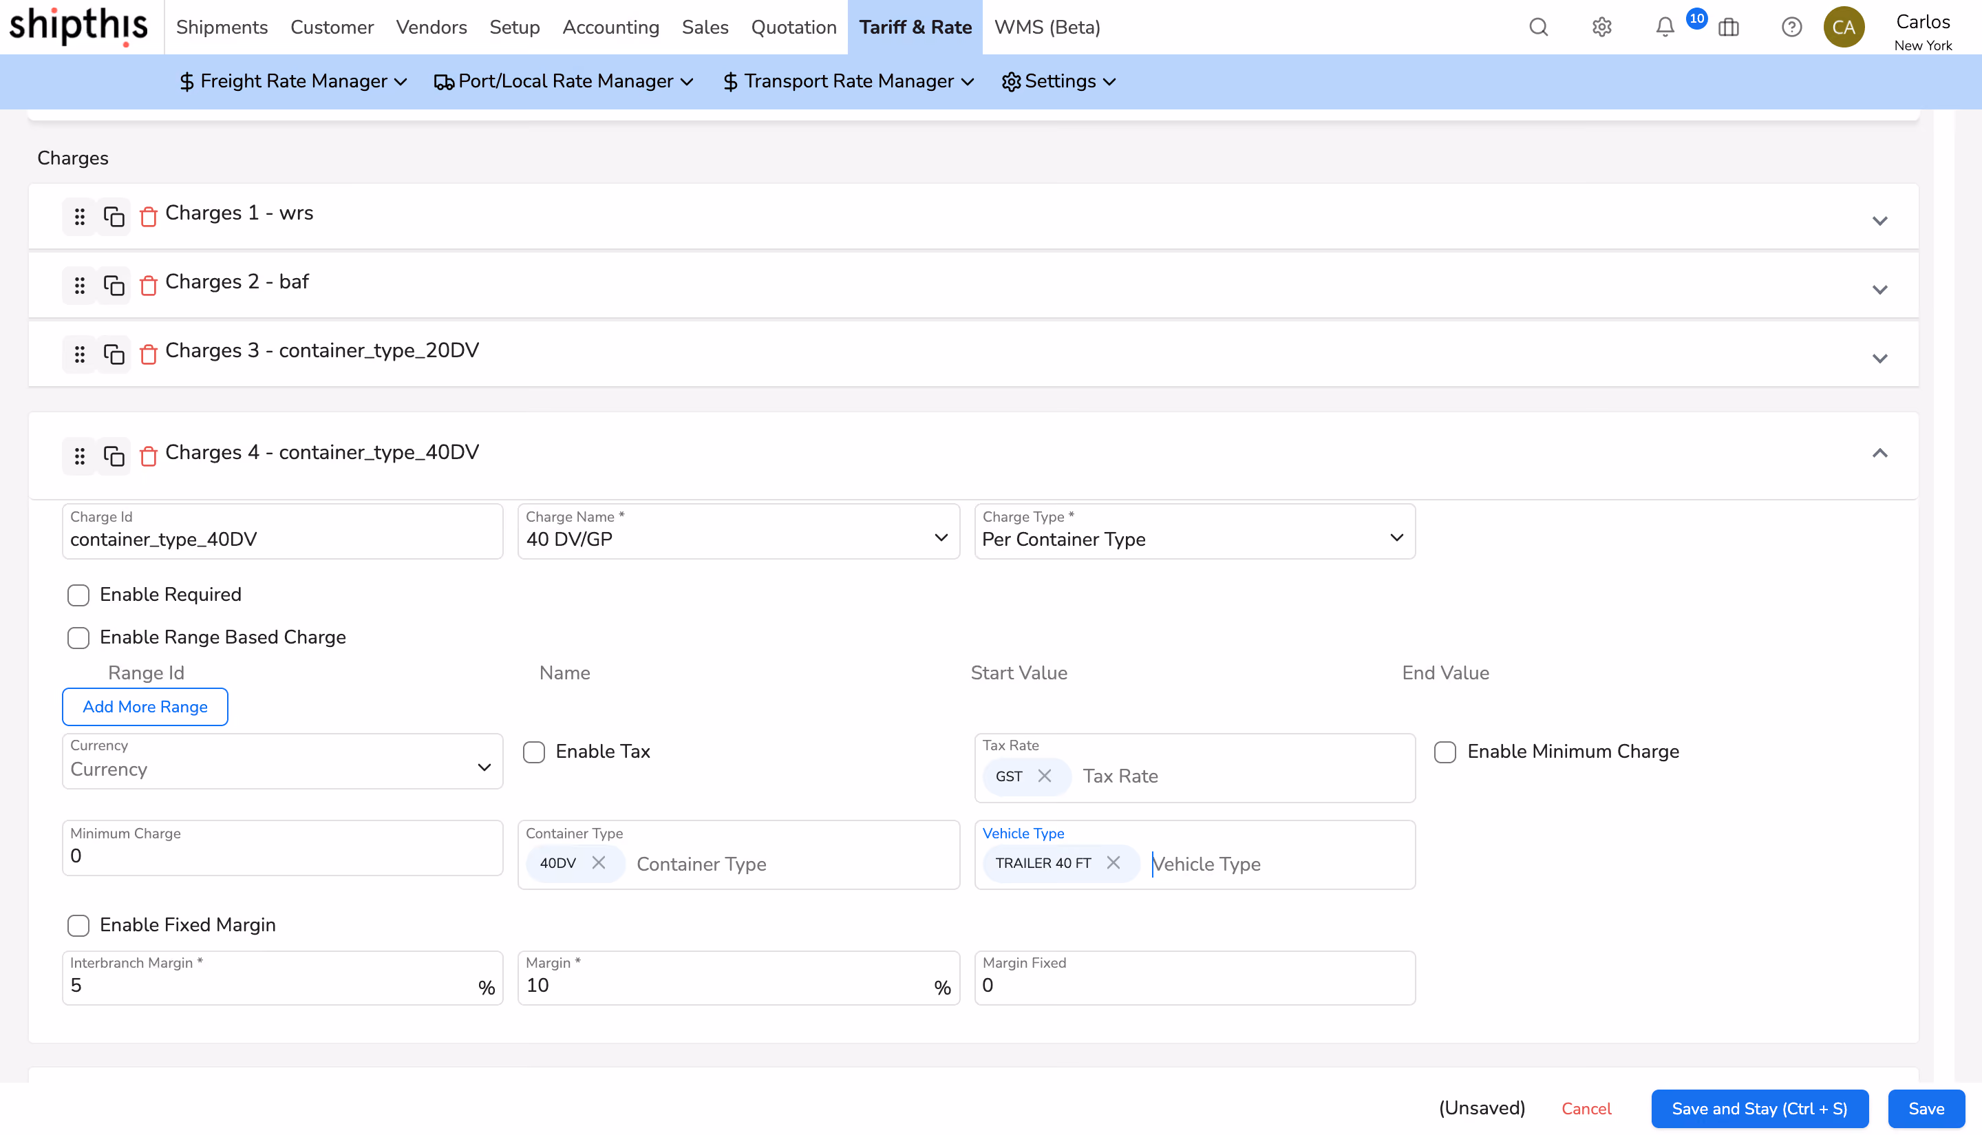Go to the Customer menu
The image size is (1982, 1135).
pos(332,28)
